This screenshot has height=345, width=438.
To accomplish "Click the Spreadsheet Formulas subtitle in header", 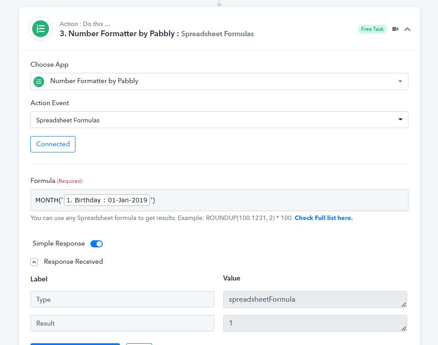I will (217, 34).
